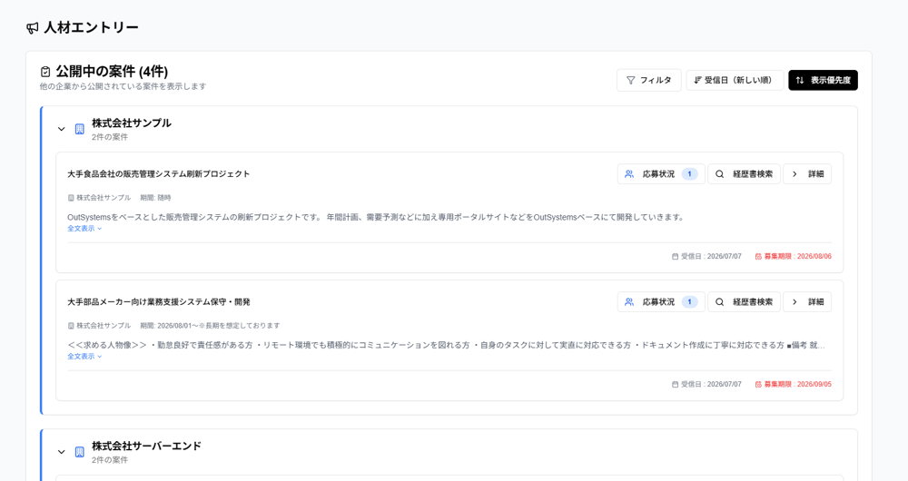908x481 pixels.
Task: Click the title 大手部品メーカー向け業務支援システム保守・開発
Action: click(x=159, y=302)
